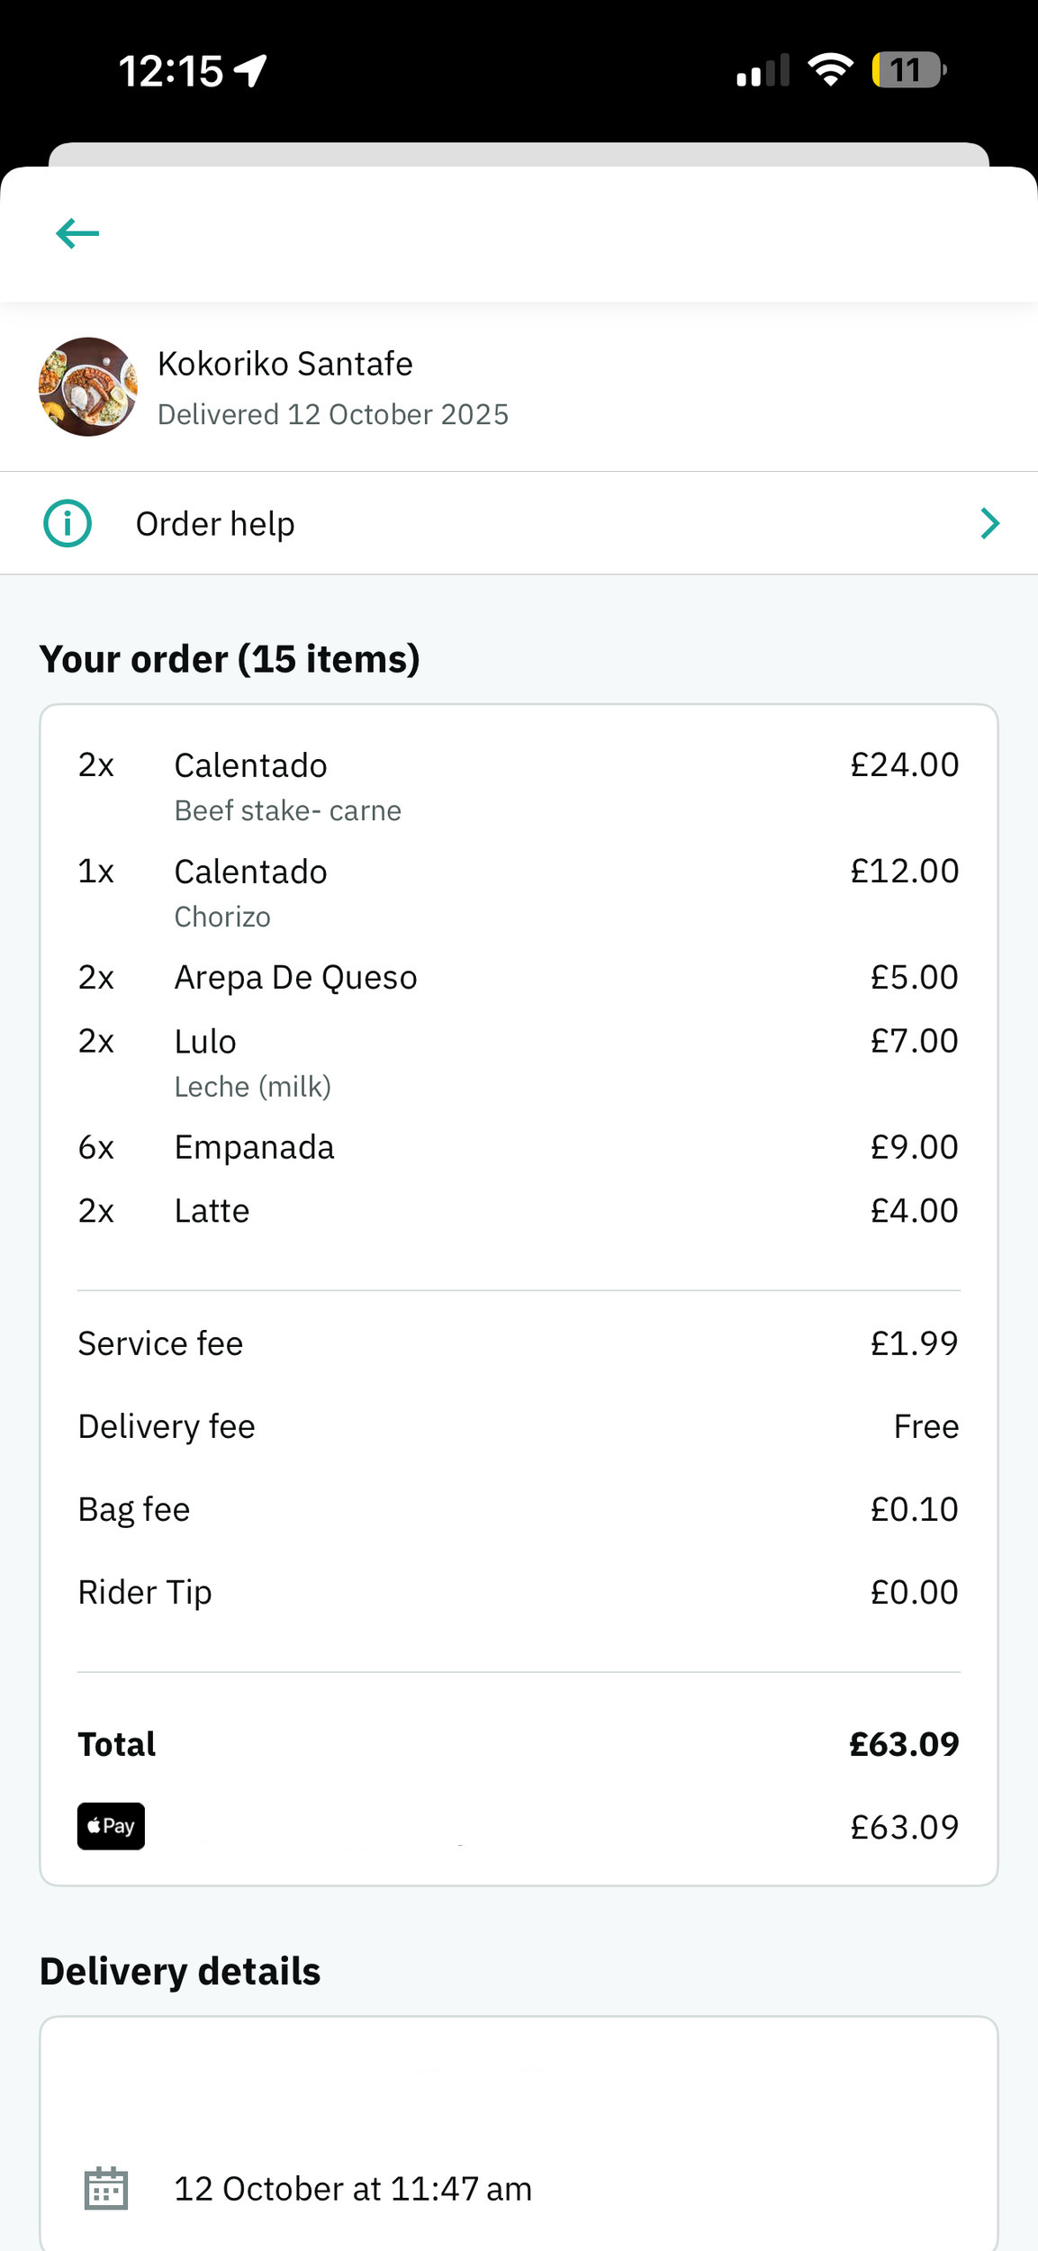
Task: Tap the delivery time 12 October text
Action: pos(352,2189)
